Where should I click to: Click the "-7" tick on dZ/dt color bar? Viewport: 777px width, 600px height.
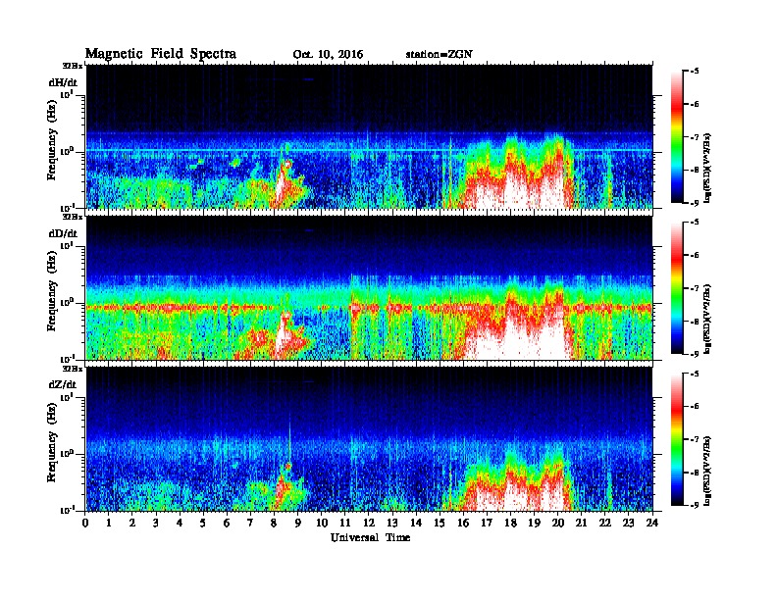[x=694, y=439]
